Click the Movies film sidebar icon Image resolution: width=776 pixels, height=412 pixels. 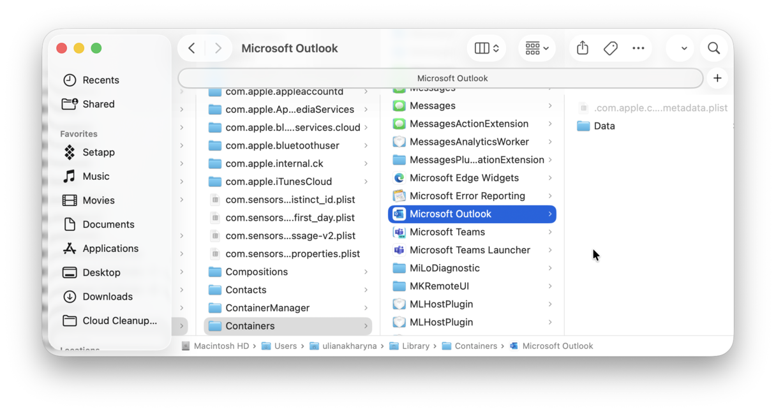click(x=70, y=200)
